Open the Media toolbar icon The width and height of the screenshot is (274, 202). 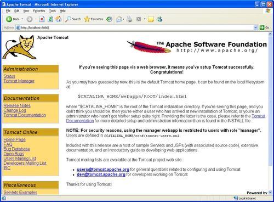[x=109, y=19]
